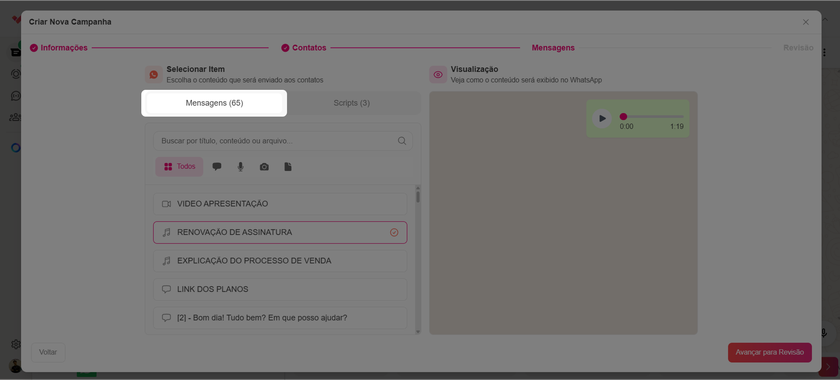Select the Todos filter
The width and height of the screenshot is (840, 380).
[x=179, y=167]
